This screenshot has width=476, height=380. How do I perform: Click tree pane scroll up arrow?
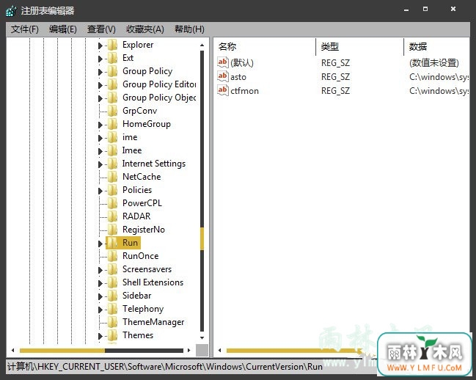click(202, 45)
